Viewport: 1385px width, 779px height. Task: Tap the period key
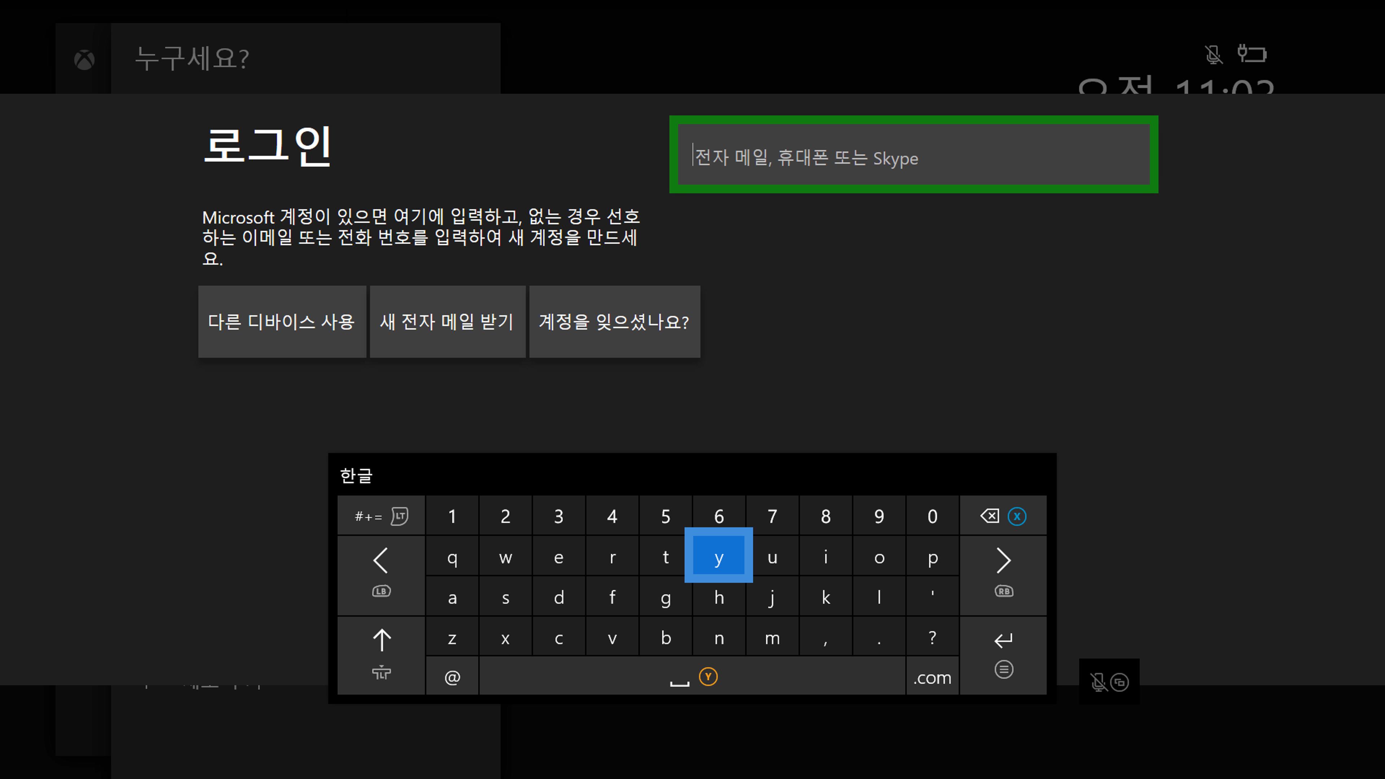(879, 637)
